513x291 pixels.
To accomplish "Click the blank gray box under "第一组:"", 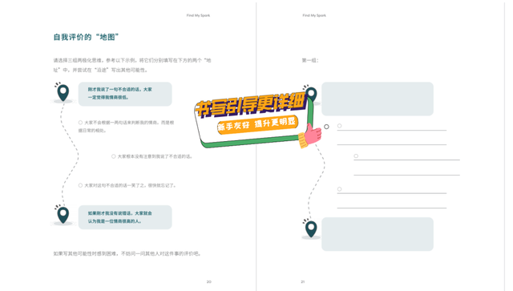I will [x=378, y=99].
